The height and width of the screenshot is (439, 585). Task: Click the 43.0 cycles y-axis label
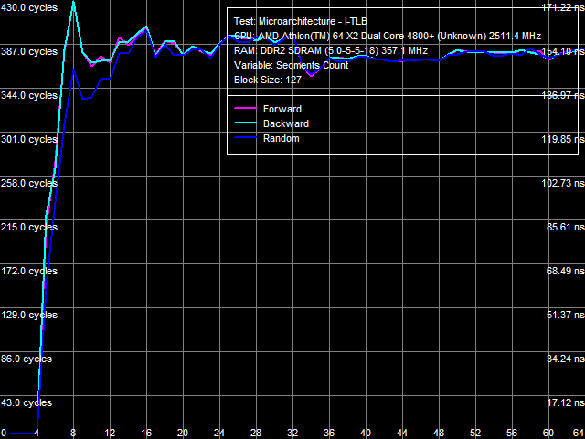pyautogui.click(x=27, y=402)
